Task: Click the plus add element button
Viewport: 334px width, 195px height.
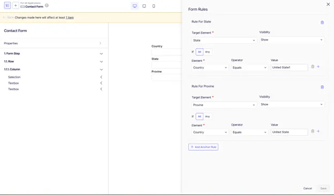Action: pos(16,5)
